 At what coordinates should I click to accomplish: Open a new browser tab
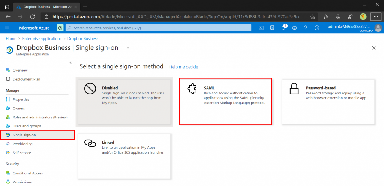(x=85, y=7)
